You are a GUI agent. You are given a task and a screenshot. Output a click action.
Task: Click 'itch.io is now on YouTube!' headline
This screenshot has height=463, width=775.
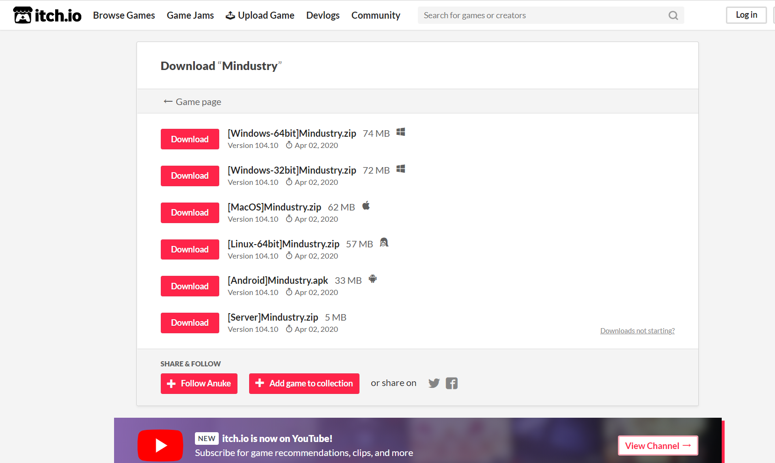277,439
